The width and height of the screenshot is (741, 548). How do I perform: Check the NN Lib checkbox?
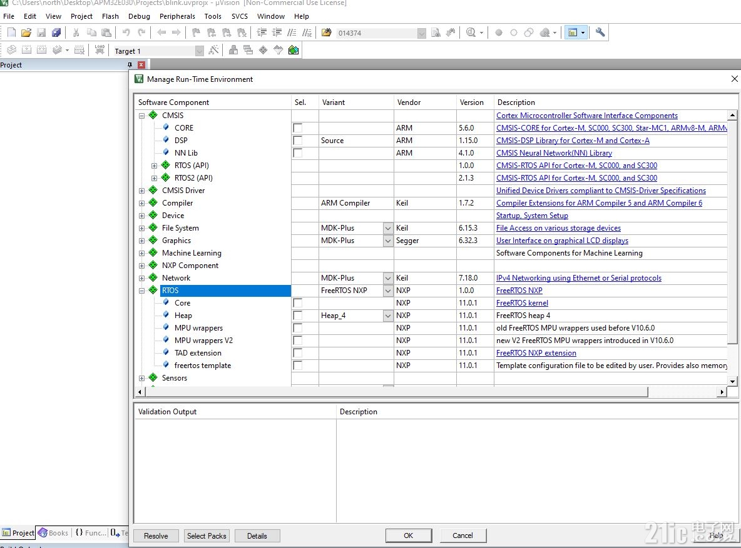pos(298,153)
